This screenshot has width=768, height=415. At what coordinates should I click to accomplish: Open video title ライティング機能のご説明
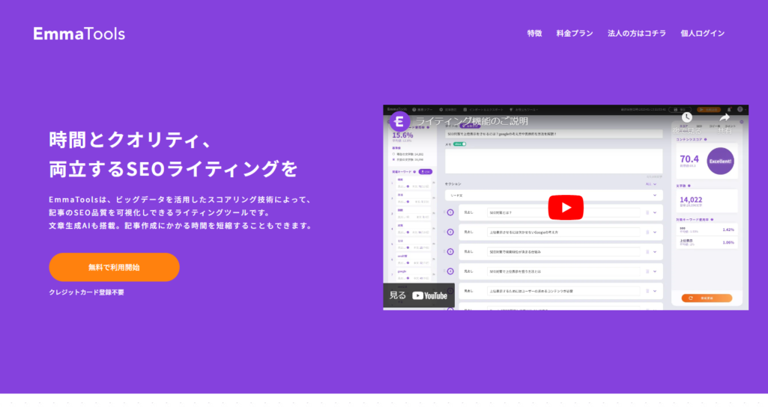472,120
